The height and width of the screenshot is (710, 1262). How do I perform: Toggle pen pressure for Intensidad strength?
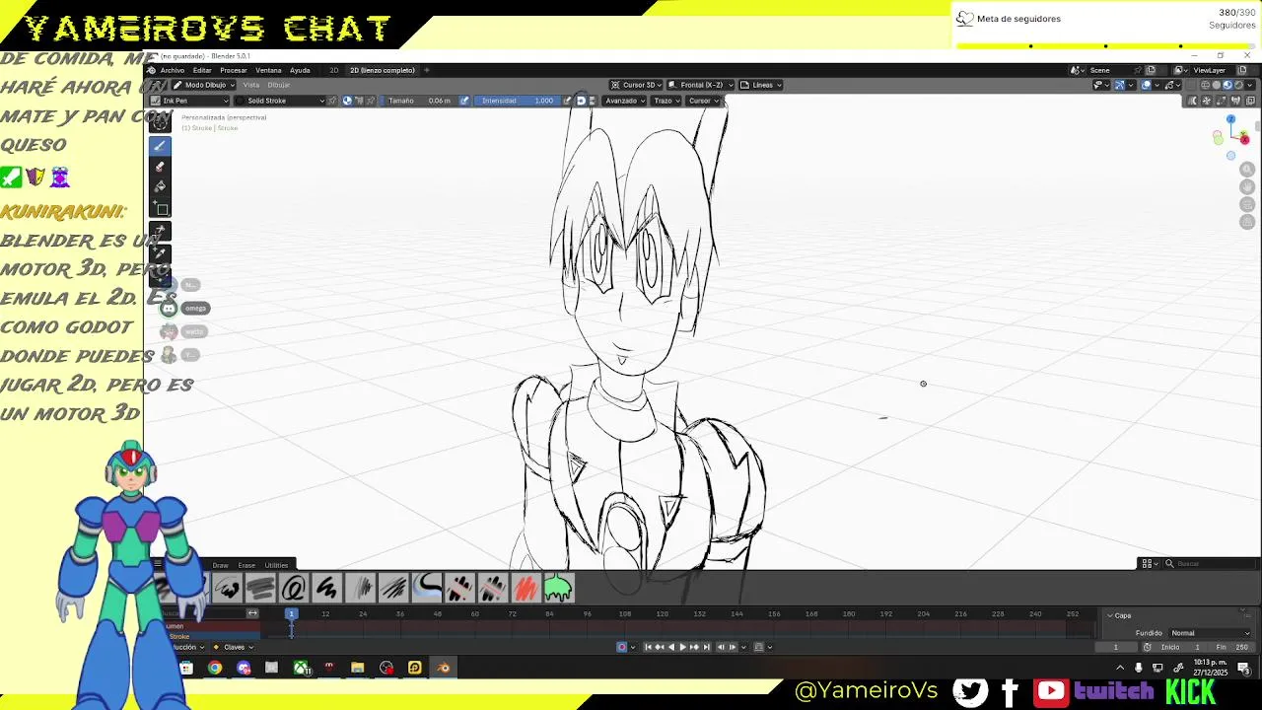(567, 101)
